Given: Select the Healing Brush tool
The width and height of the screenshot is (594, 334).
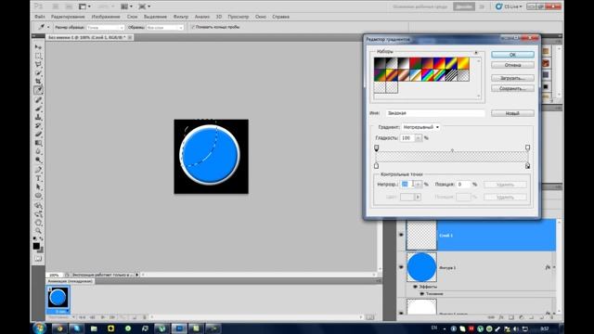Looking at the screenshot, I should pos(38,100).
